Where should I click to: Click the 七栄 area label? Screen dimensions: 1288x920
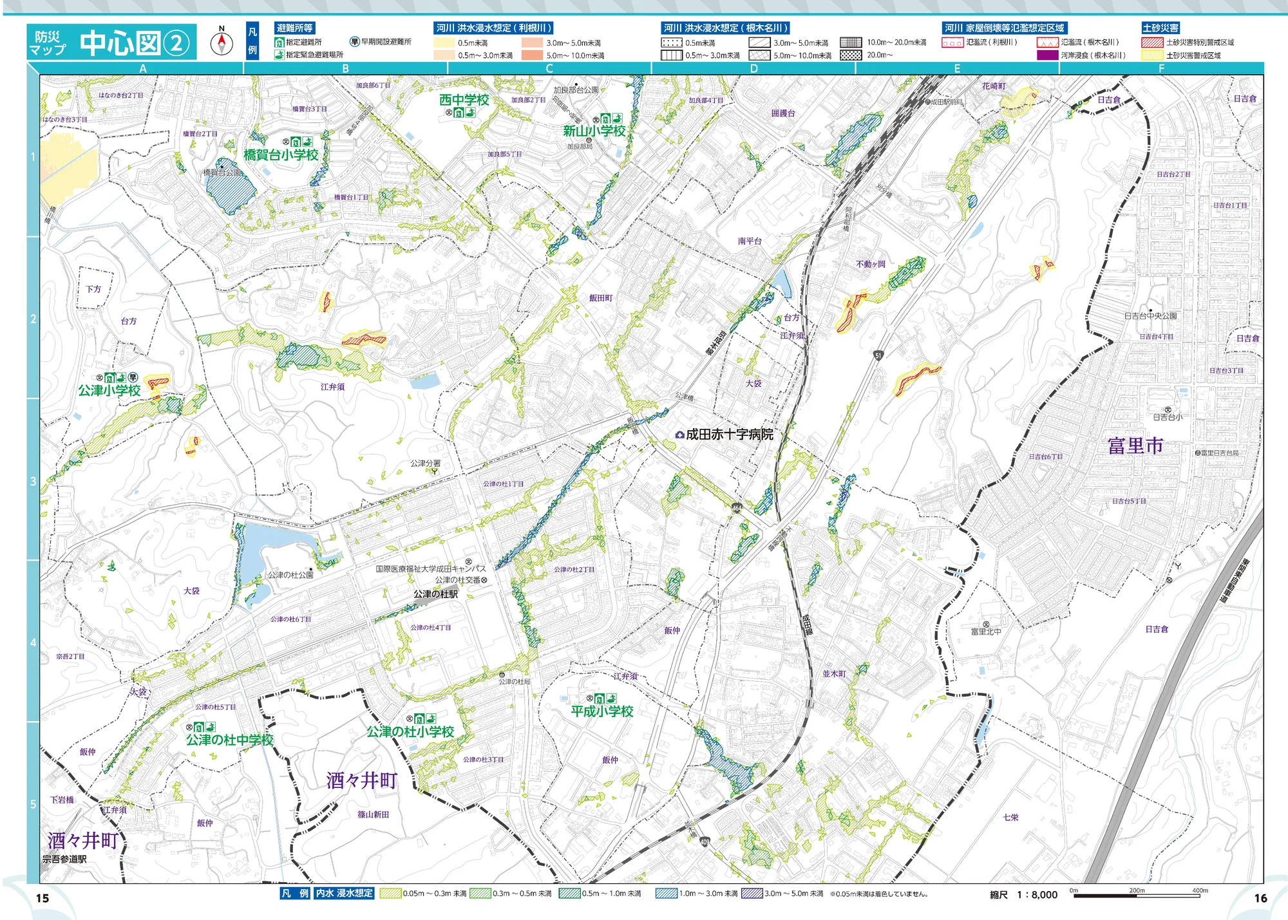[1010, 818]
